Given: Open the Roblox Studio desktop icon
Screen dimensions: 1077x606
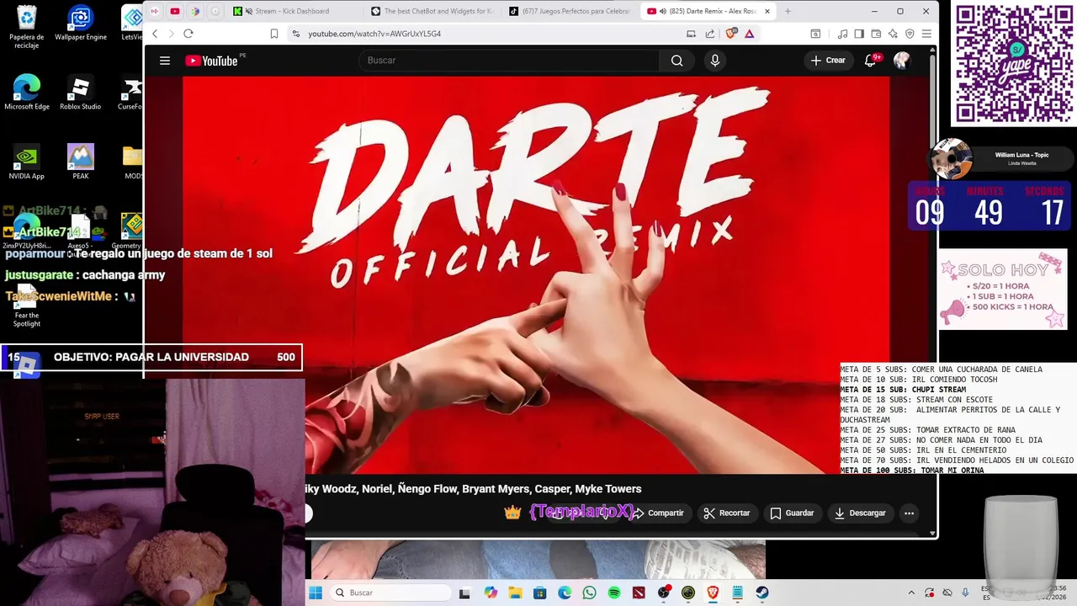Looking at the screenshot, I should pyautogui.click(x=81, y=93).
